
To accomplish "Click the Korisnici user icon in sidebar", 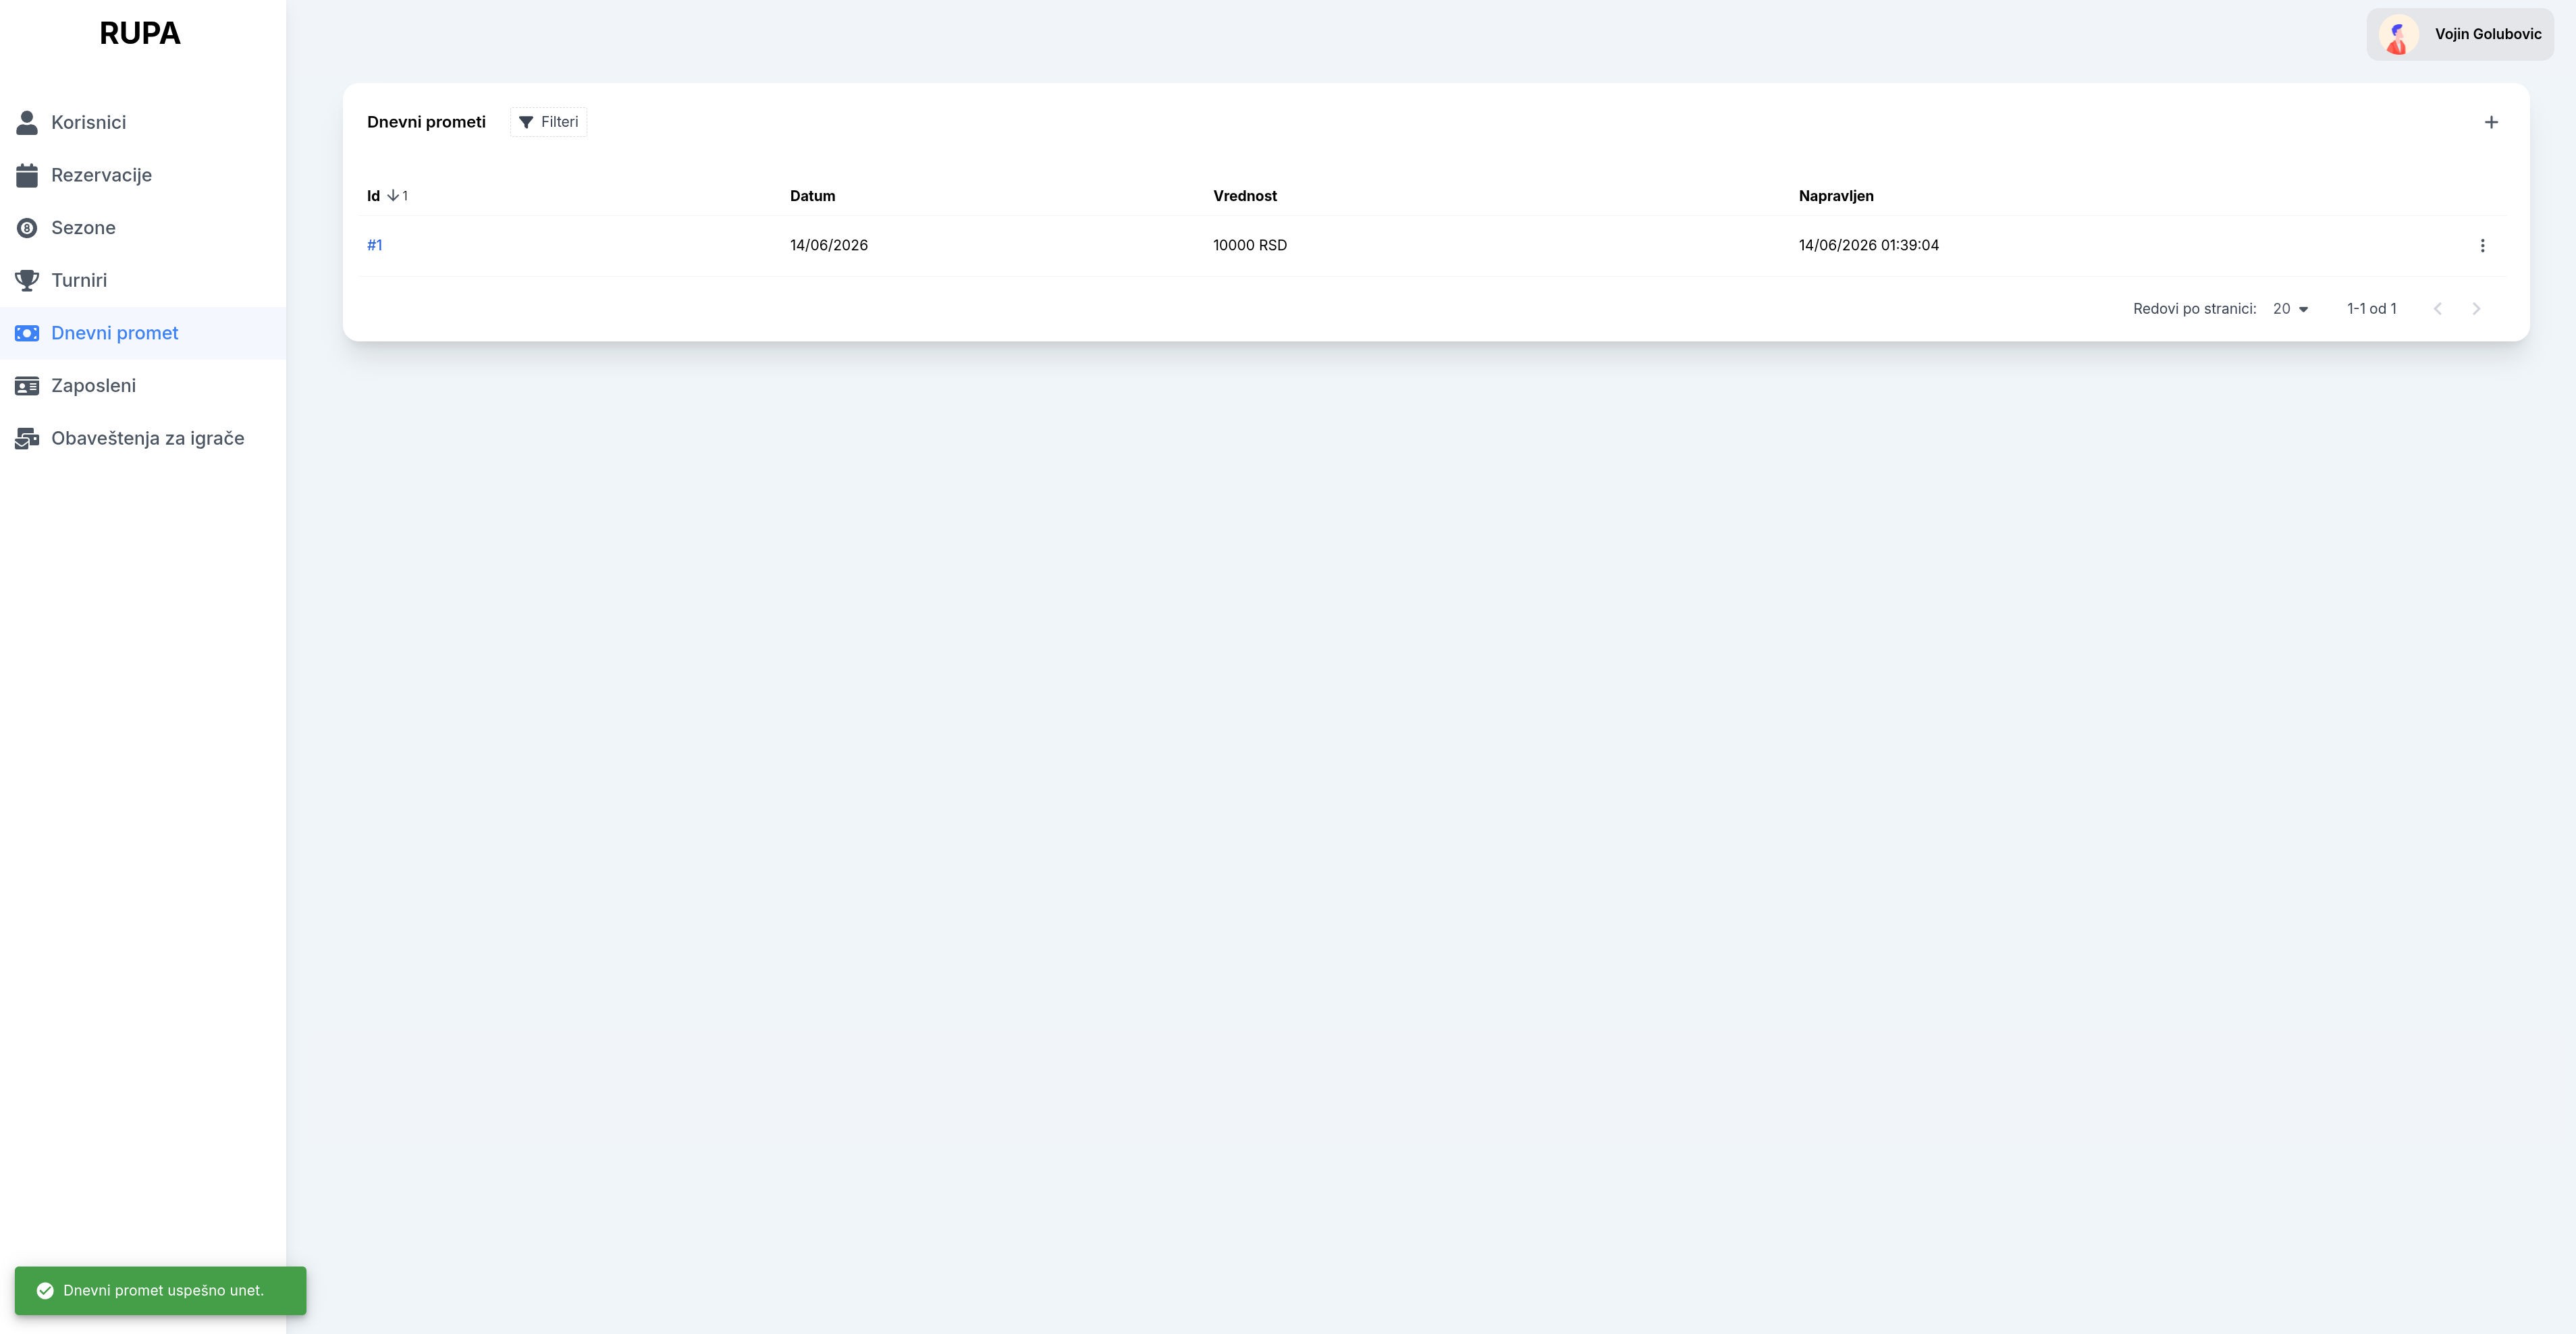I will (27, 122).
